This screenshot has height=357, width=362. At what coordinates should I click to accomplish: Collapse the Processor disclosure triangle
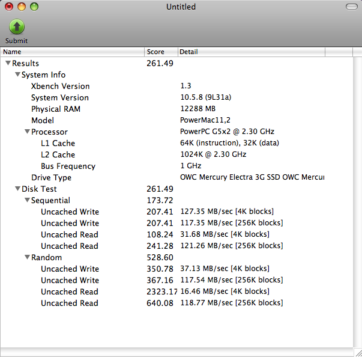(x=27, y=132)
